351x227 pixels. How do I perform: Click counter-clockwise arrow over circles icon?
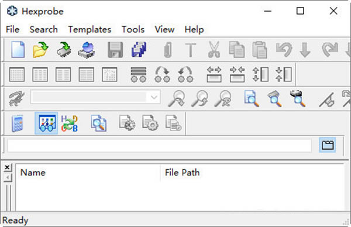(x=185, y=74)
